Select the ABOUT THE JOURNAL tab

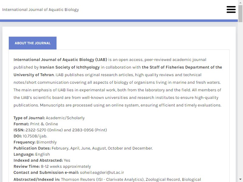coord(33,43)
